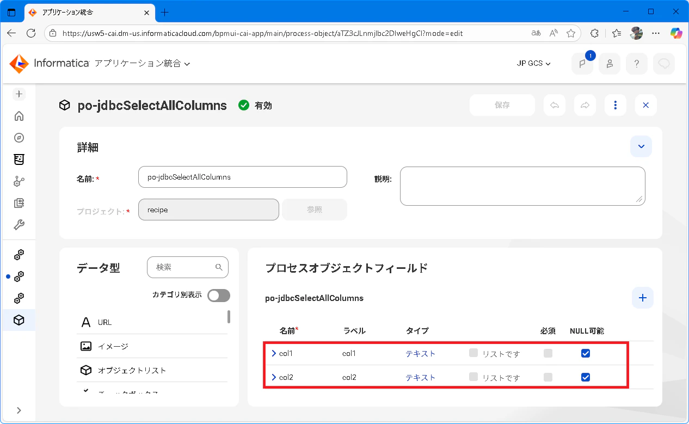
Task: Open a new browser tab
Action: [165, 12]
